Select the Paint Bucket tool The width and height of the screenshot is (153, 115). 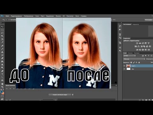click(x=2, y=61)
